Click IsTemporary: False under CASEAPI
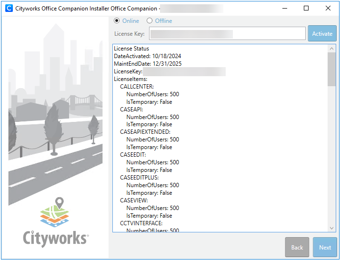Image resolution: width=340 pixels, height=260 pixels. (x=149, y=124)
